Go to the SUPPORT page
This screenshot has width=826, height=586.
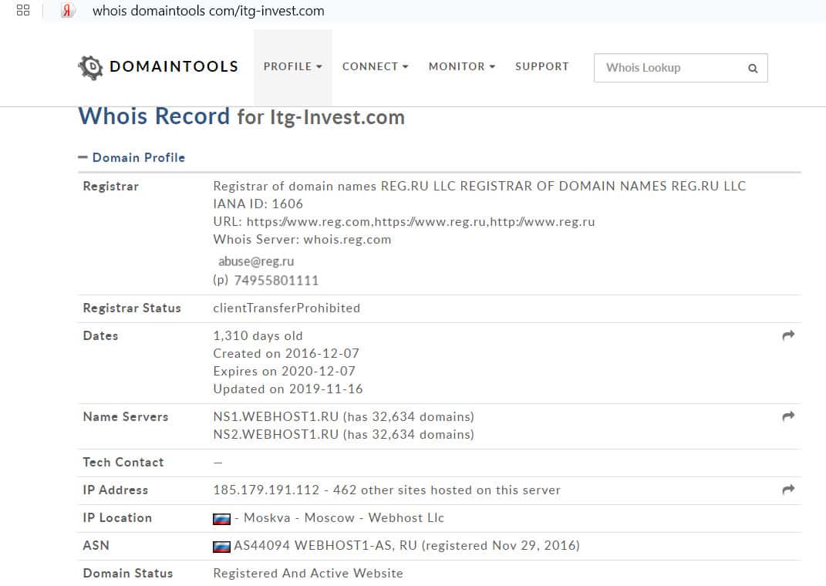[541, 67]
